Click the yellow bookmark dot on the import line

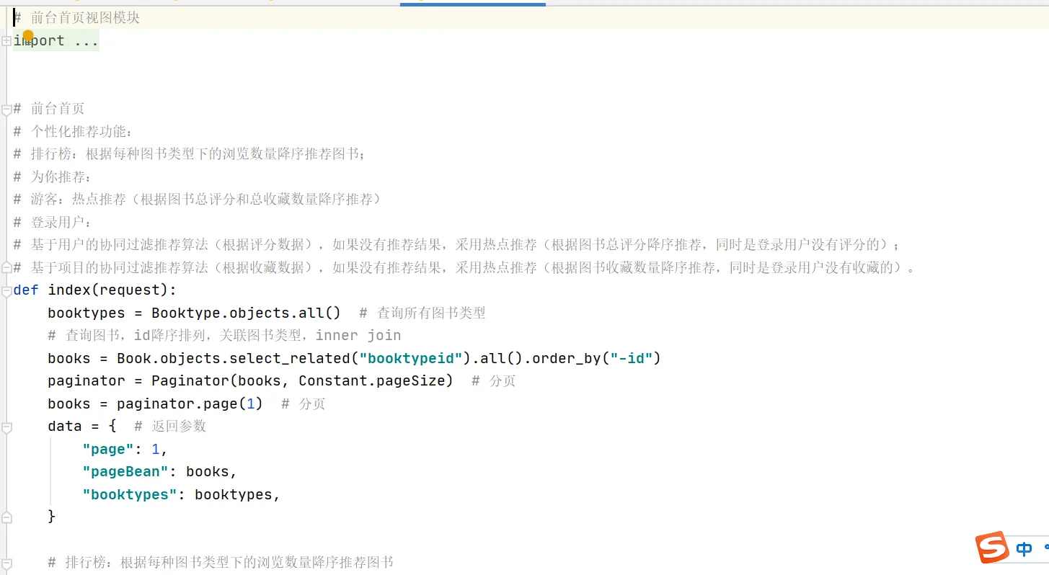pyautogui.click(x=28, y=35)
